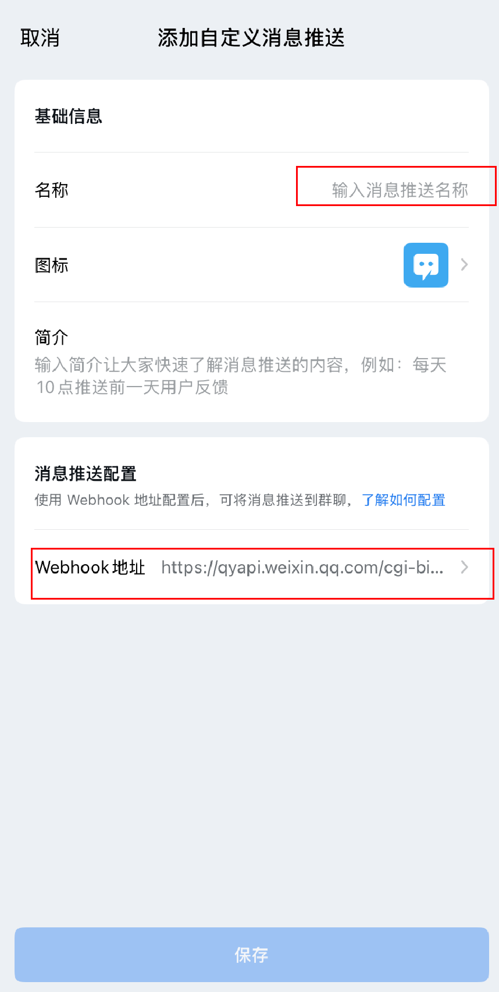Tap the 简介 description placeholder text
Image resolution: width=499 pixels, height=992 pixels.
click(240, 376)
